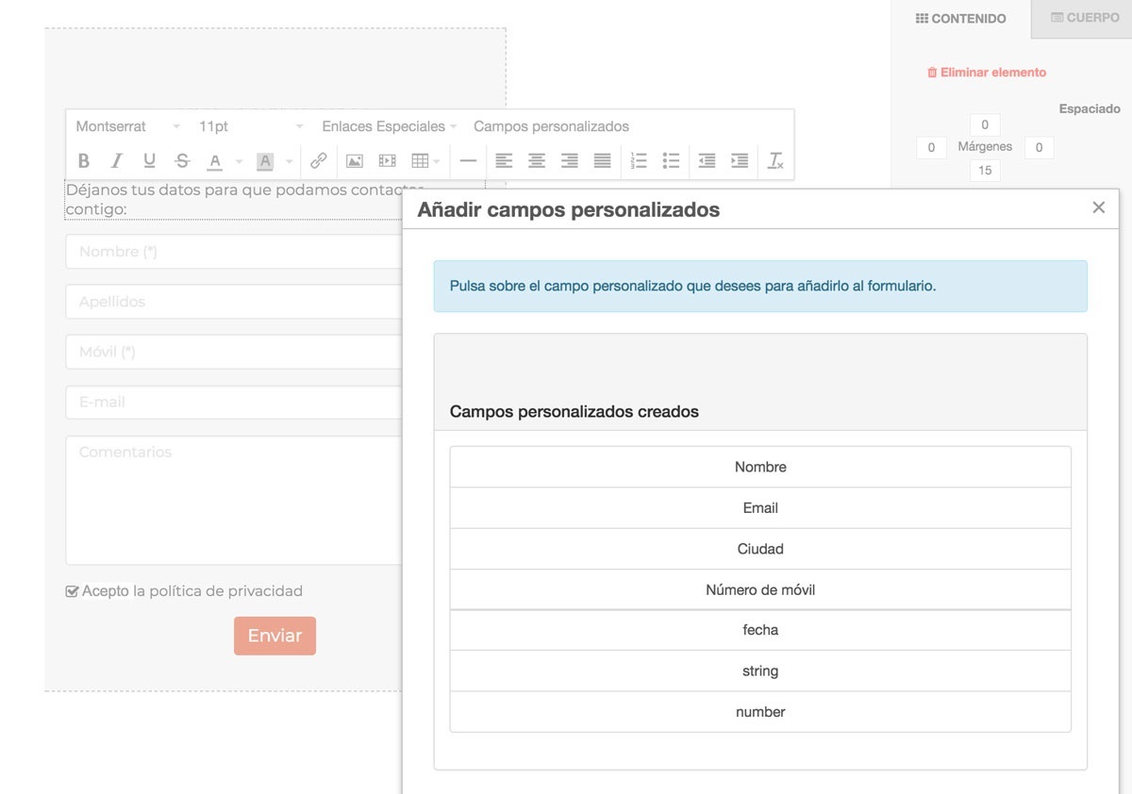Image resolution: width=1132 pixels, height=794 pixels.
Task: Click the Eliminar elemento link
Action: pos(987,73)
